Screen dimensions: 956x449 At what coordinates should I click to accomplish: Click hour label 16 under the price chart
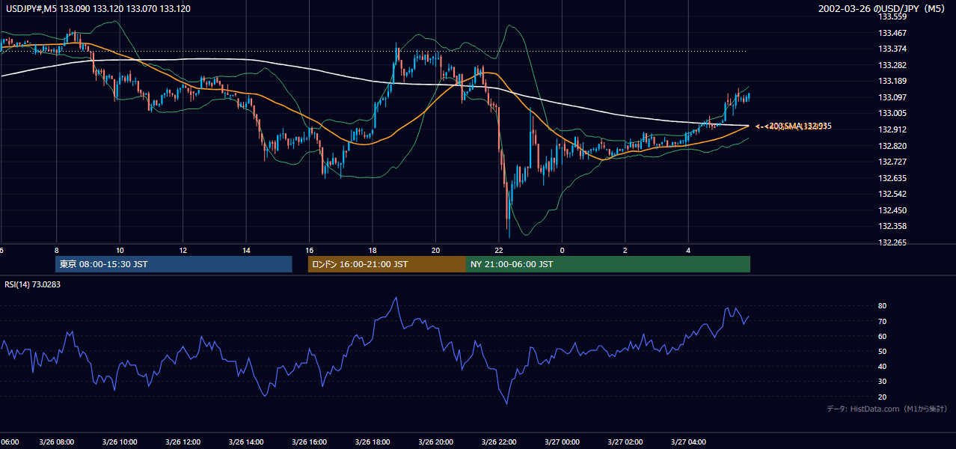(x=309, y=250)
